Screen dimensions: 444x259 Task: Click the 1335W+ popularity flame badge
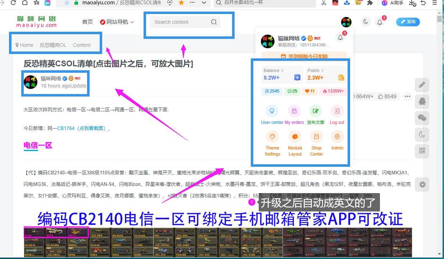tap(333, 91)
